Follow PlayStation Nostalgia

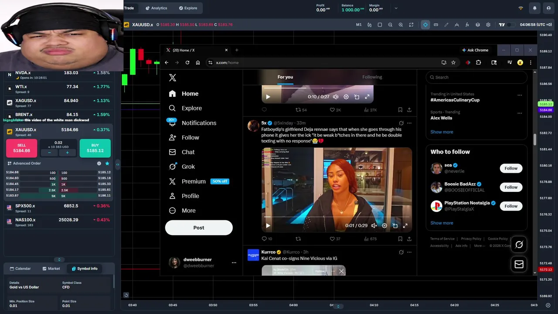[x=511, y=206]
